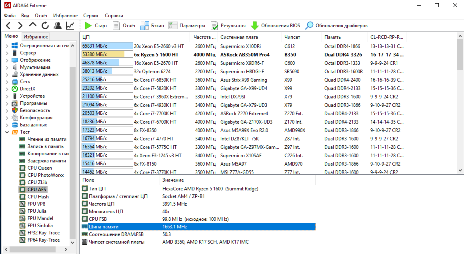
Task: Sort by the Системная плата column header
Action: [x=250, y=37]
